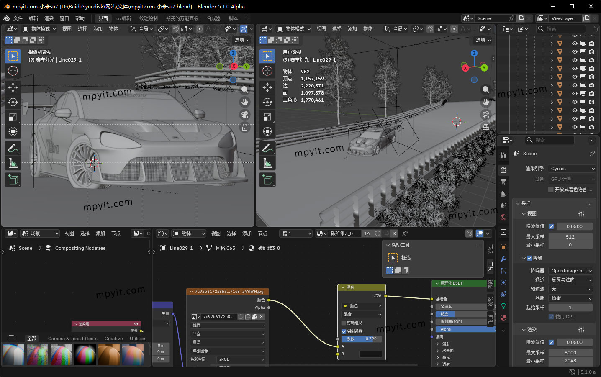Click the Add Cube tool in left viewport
Image resolution: width=601 pixels, height=377 pixels.
click(13, 180)
